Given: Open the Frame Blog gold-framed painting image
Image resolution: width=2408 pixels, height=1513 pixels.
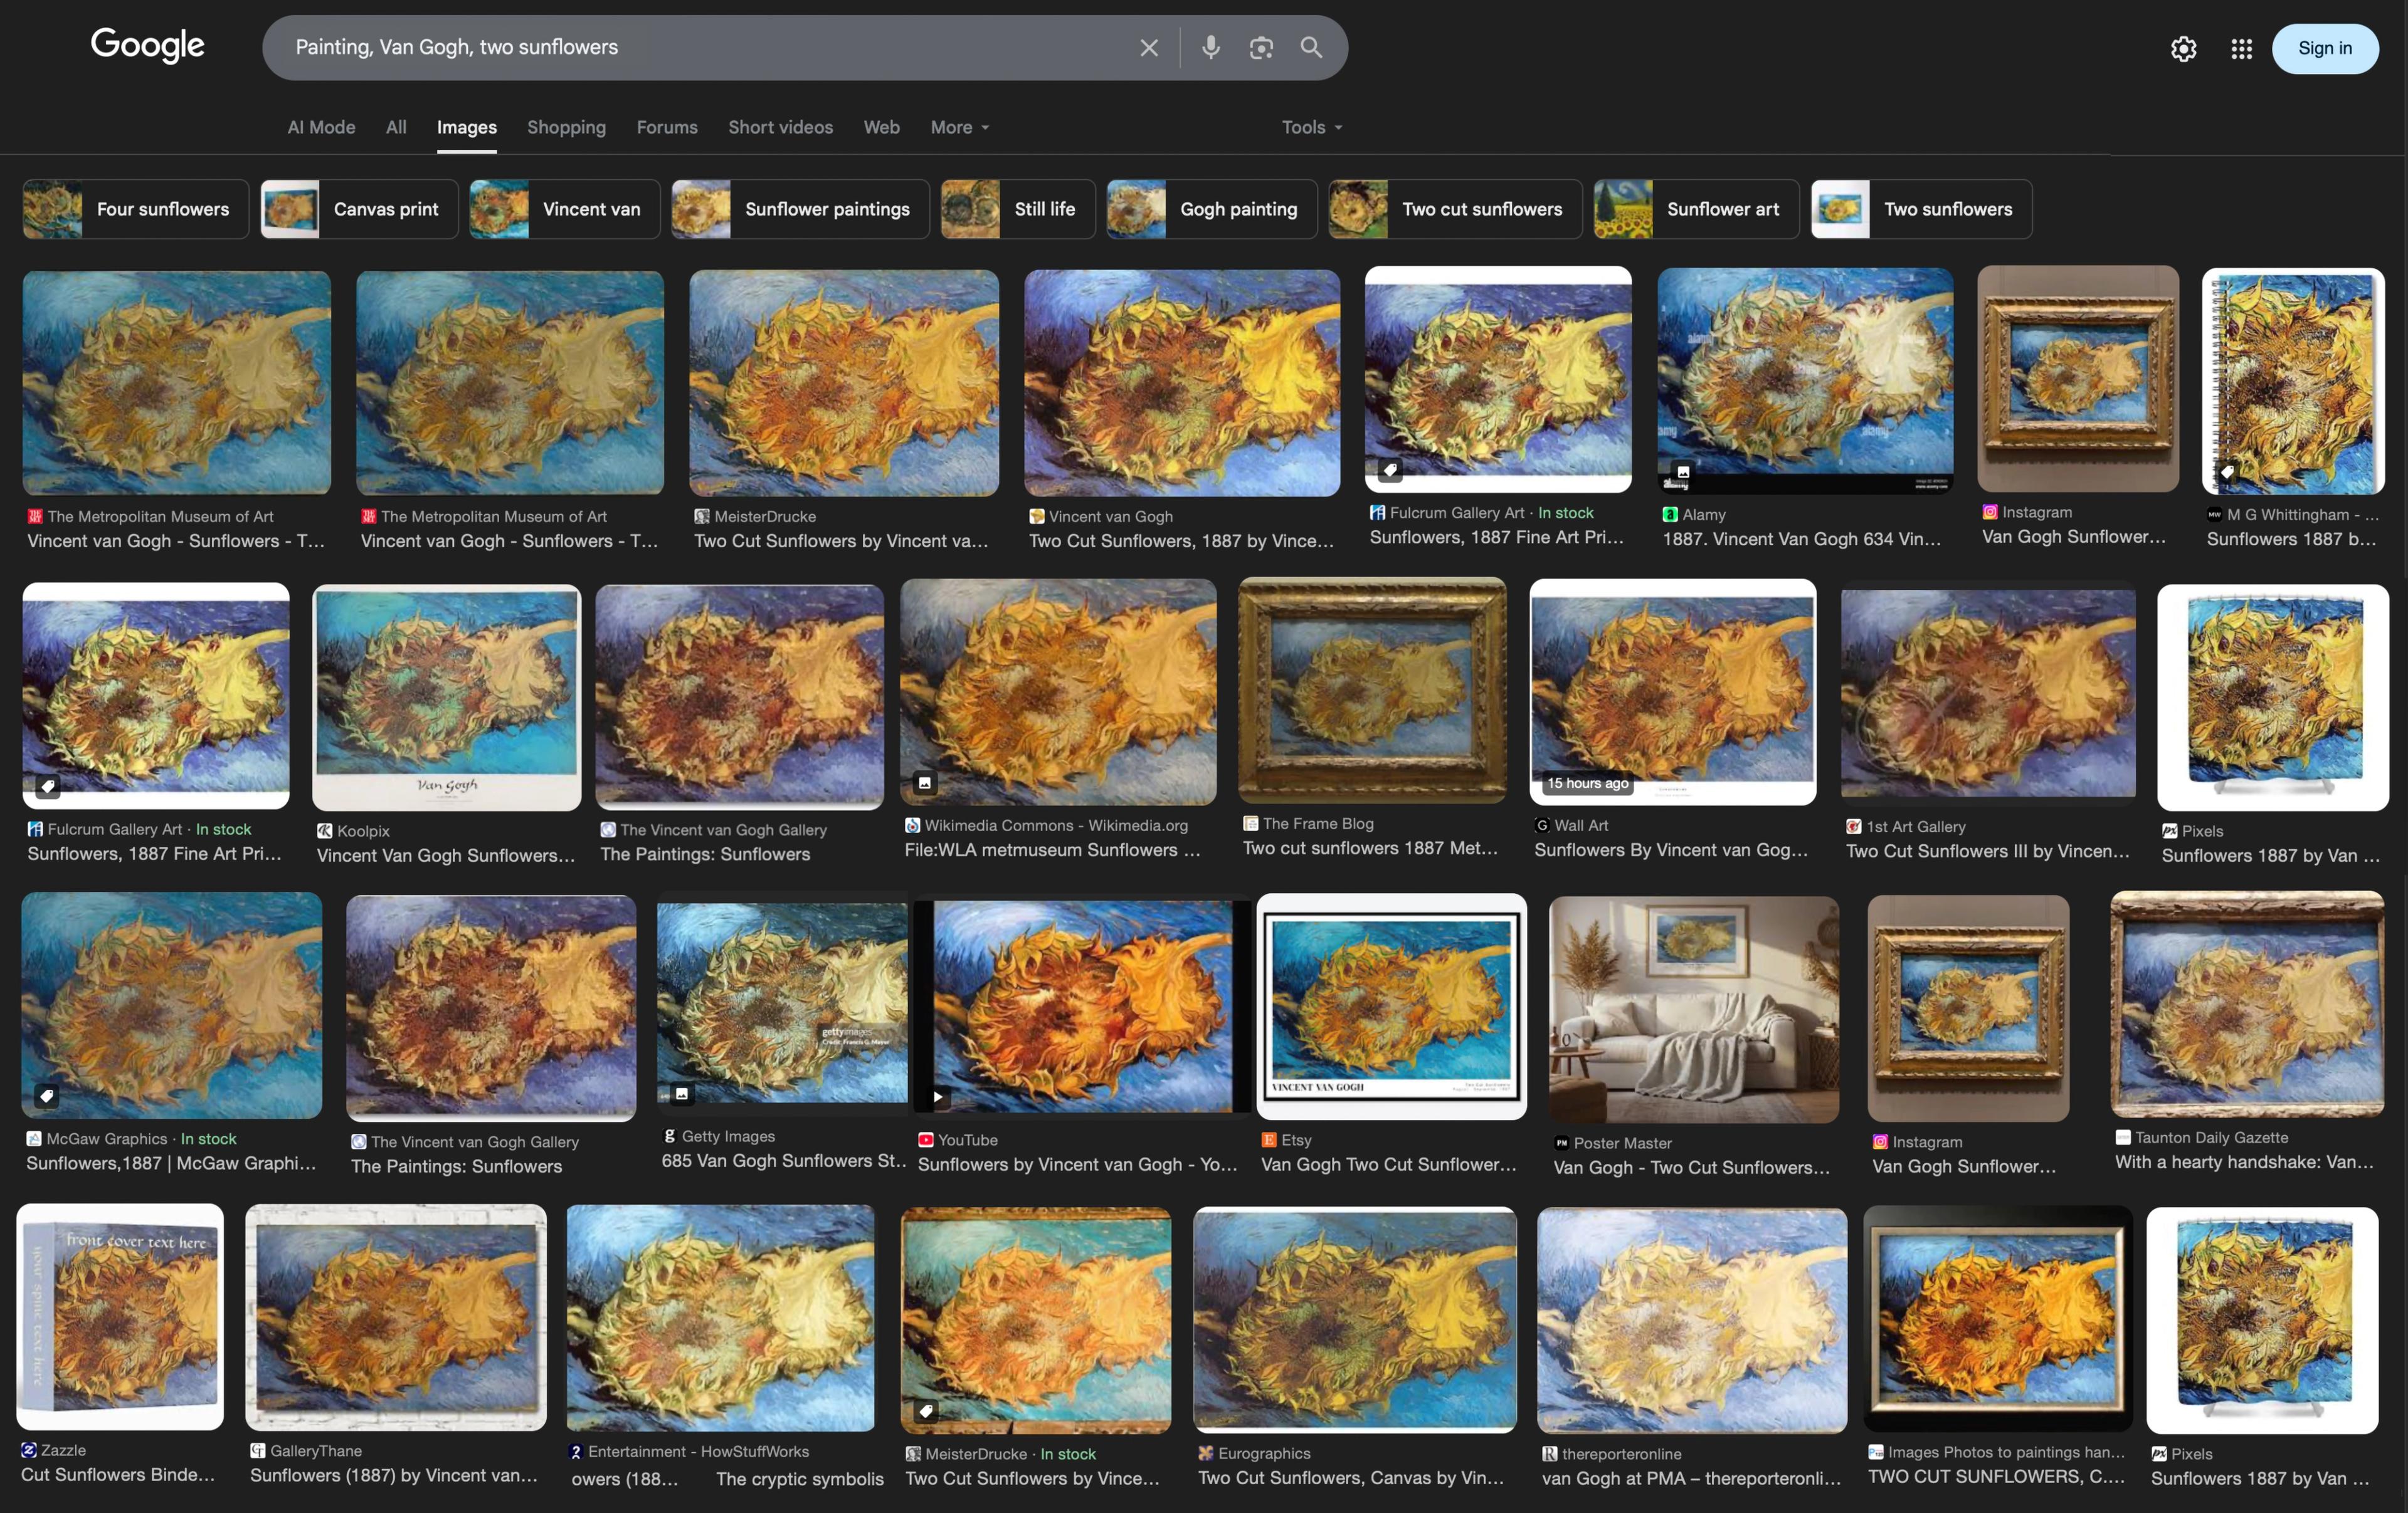Looking at the screenshot, I should (1372, 691).
